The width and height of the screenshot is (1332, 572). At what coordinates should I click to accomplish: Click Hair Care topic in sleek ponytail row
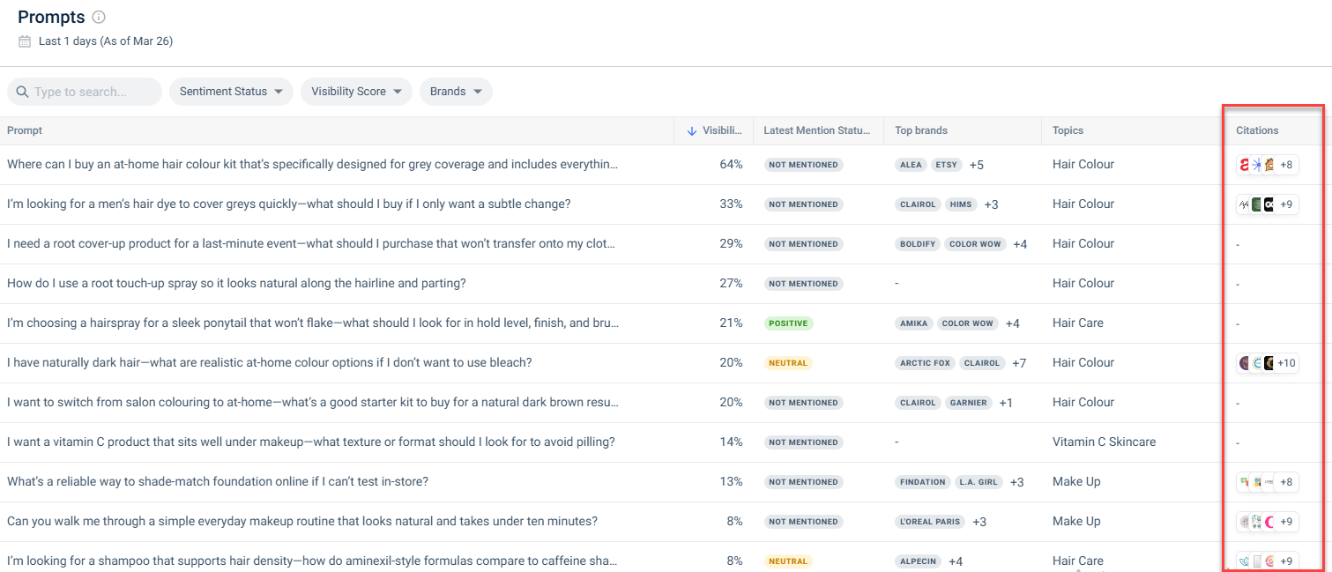click(1078, 323)
